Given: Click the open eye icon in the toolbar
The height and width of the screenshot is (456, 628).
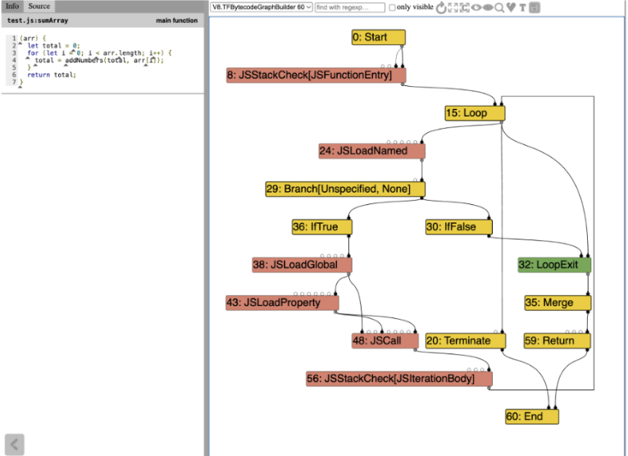Looking at the screenshot, I should click(x=476, y=7).
